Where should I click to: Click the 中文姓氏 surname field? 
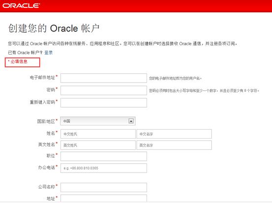click(x=98, y=134)
